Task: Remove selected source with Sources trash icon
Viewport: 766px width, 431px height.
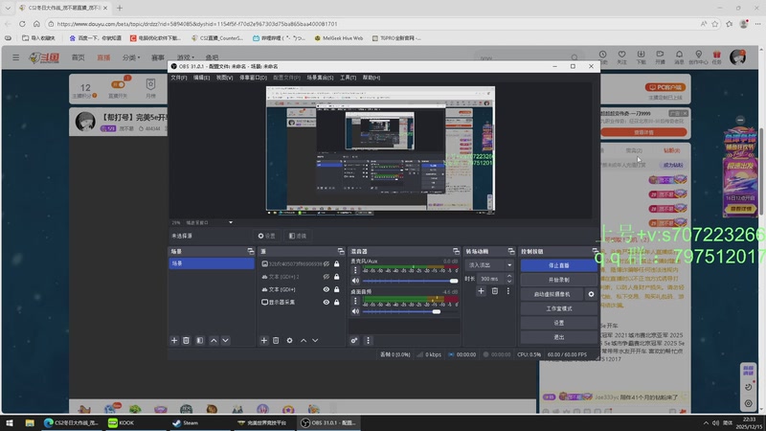Action: coord(276,340)
